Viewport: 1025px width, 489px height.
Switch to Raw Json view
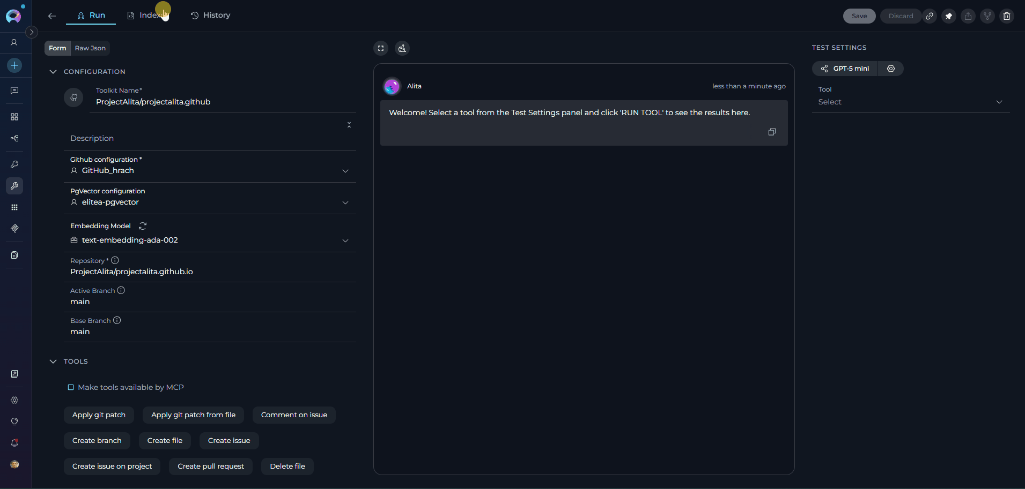[90, 48]
